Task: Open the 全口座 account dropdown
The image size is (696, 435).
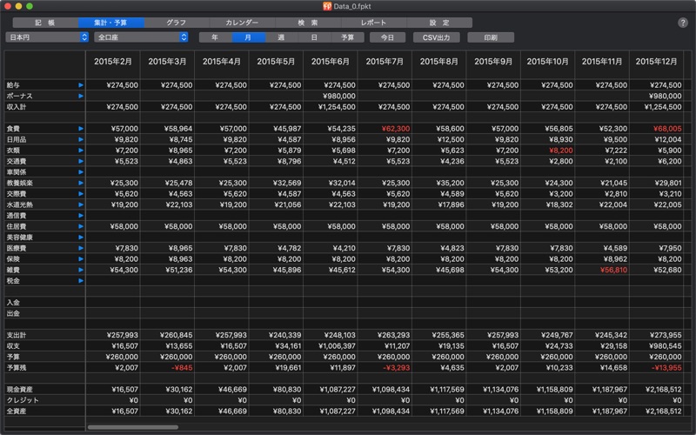Action: (141, 37)
